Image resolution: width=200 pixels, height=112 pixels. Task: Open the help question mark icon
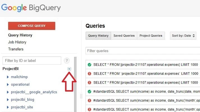pyautogui.click(x=67, y=60)
